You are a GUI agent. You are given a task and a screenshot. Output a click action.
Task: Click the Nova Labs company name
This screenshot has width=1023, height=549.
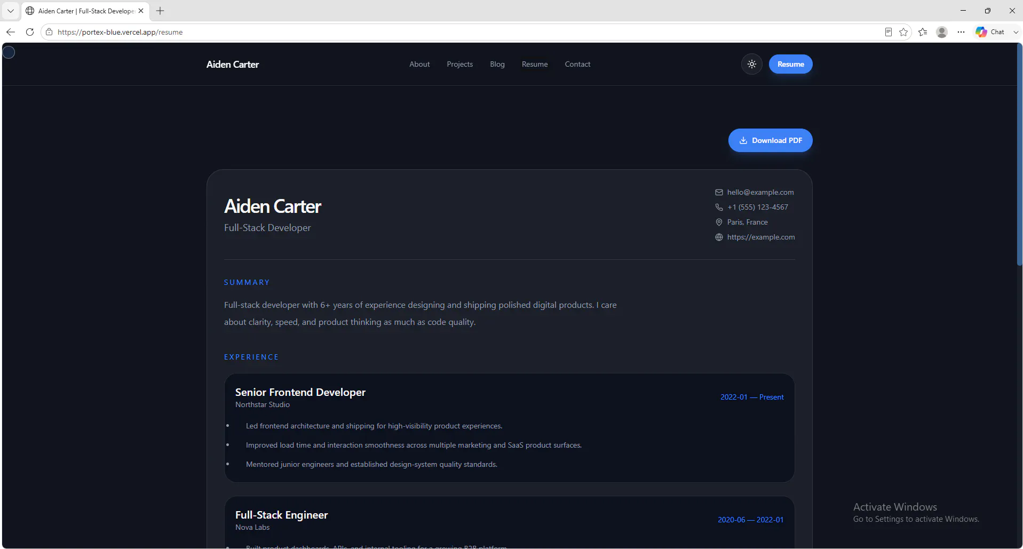pyautogui.click(x=252, y=527)
